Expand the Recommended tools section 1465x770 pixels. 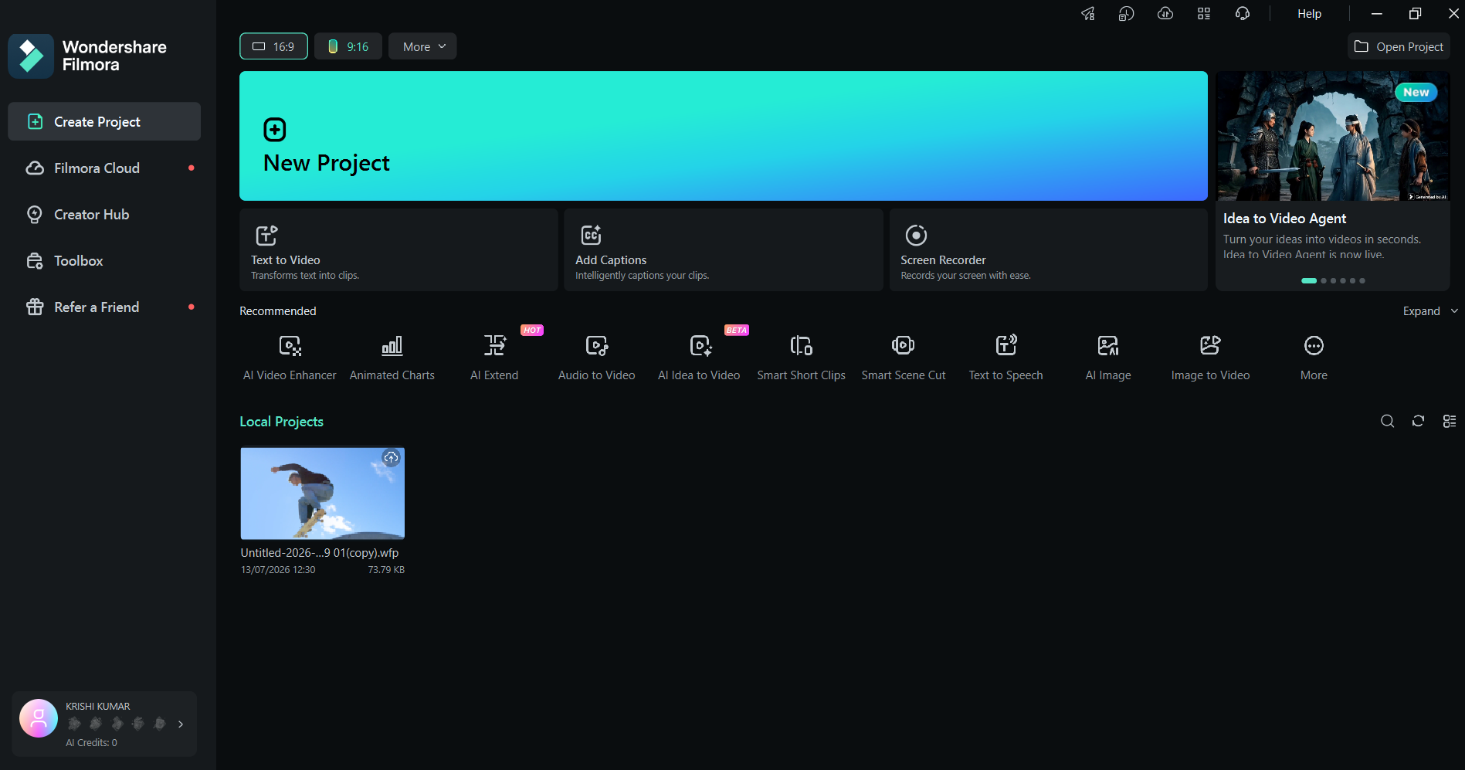[x=1431, y=311]
